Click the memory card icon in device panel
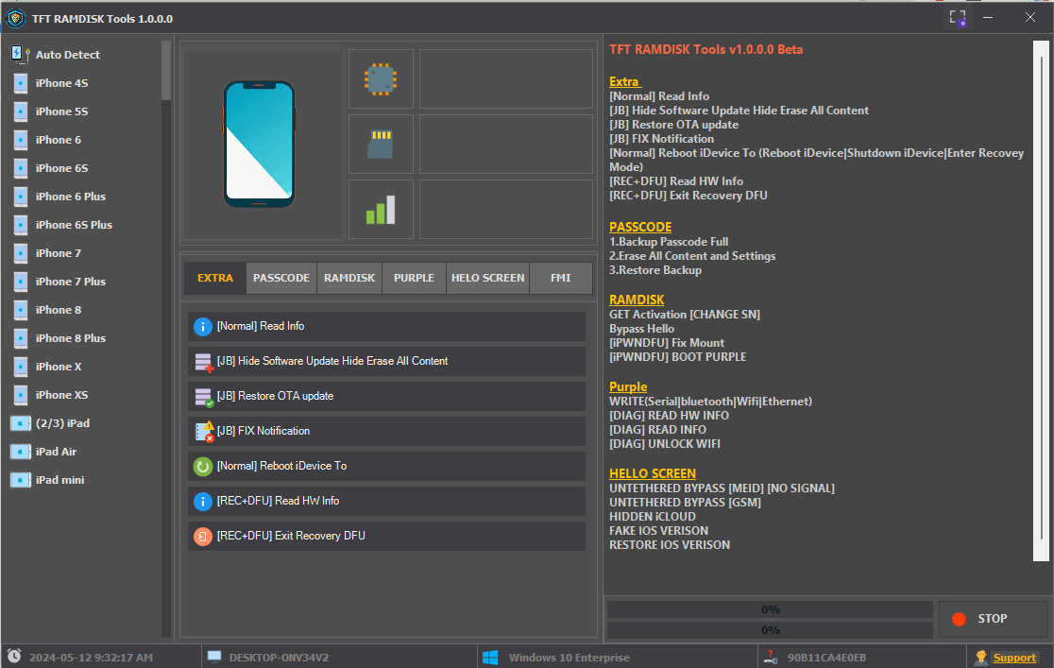This screenshot has height=668, width=1054. [381, 144]
